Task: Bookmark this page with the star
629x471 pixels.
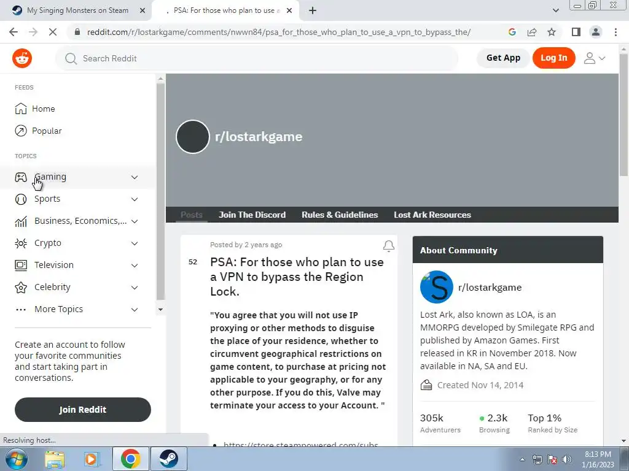Action: [552, 32]
